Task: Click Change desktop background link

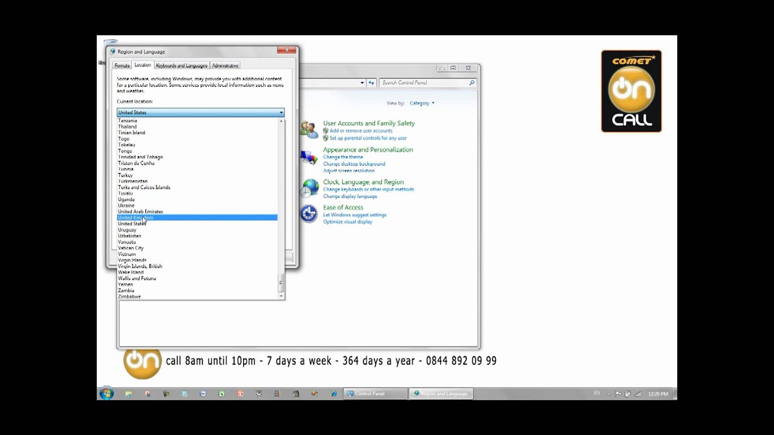Action: coord(354,164)
